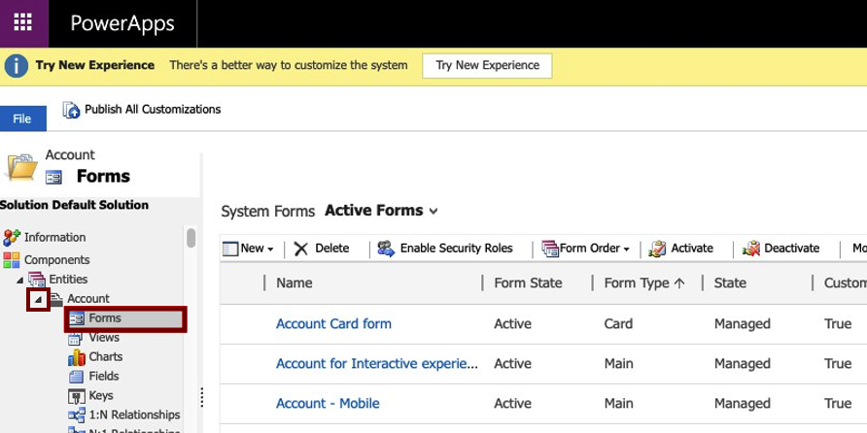Click the Delete toolbar label

331,249
